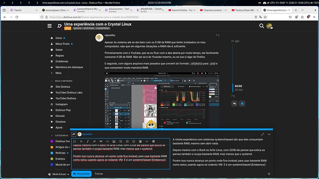This screenshot has width=319, height=179.
Task: Open the Firefox application menu
Action: 314,17
